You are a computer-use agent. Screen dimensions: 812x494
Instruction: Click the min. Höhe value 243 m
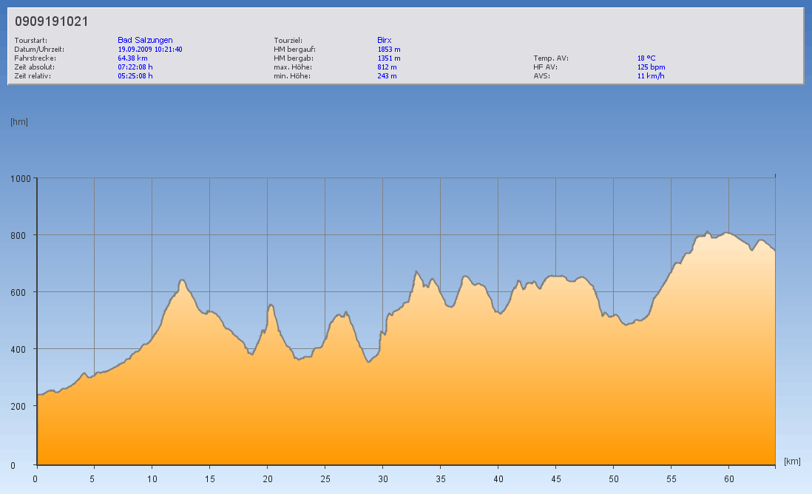tap(387, 75)
